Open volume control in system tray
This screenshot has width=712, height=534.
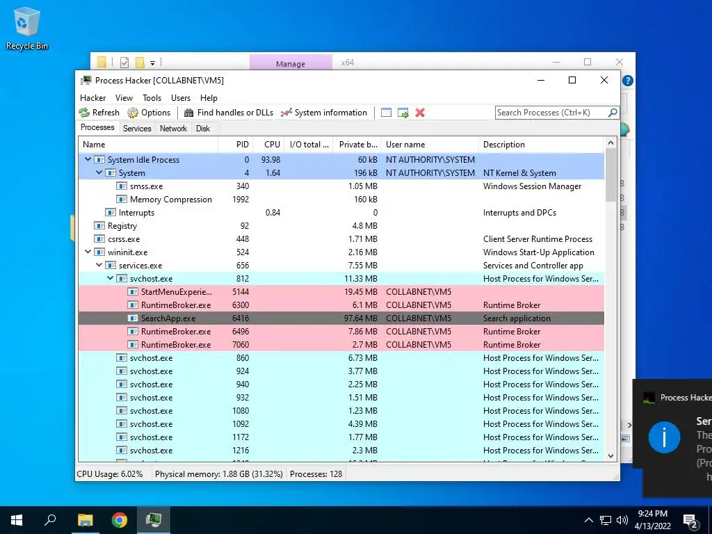622,520
